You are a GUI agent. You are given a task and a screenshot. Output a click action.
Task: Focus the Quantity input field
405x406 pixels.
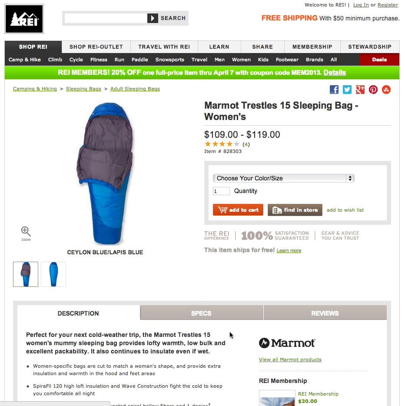pyautogui.click(x=221, y=191)
